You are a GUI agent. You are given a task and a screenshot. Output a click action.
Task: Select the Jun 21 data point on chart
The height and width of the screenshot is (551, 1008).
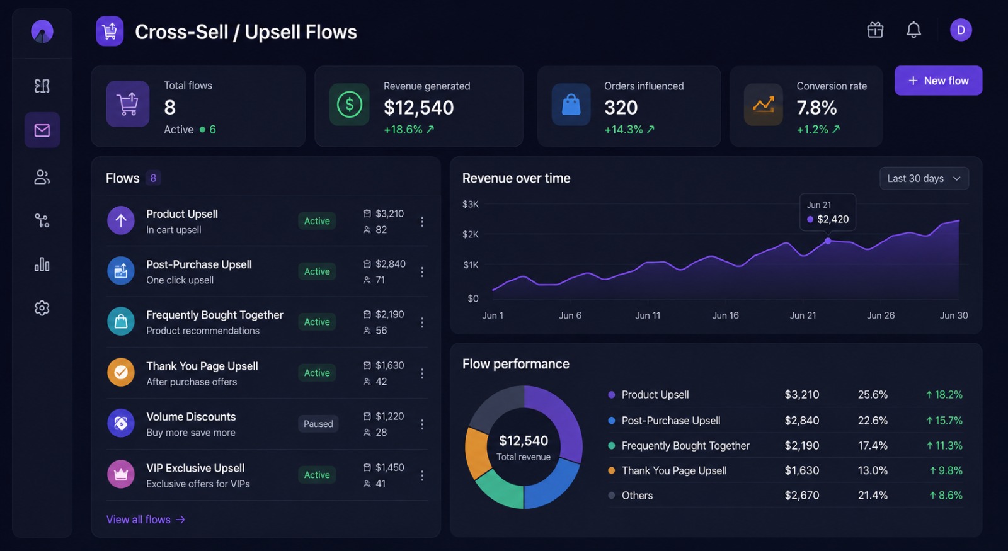(828, 241)
